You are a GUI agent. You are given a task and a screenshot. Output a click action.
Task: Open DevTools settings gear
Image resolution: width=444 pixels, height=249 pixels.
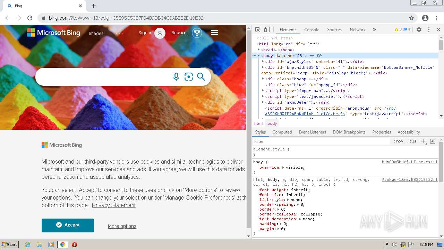tap(419, 30)
